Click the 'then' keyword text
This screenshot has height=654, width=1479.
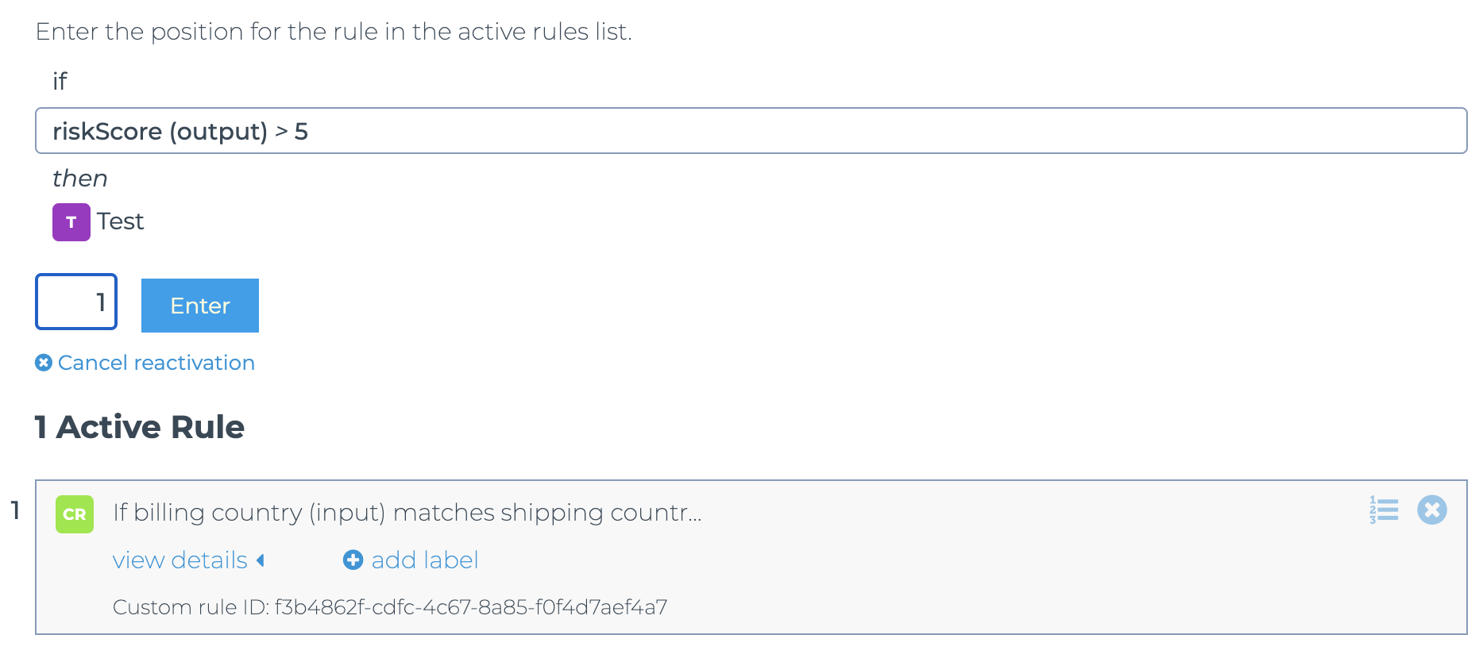pyautogui.click(x=80, y=179)
